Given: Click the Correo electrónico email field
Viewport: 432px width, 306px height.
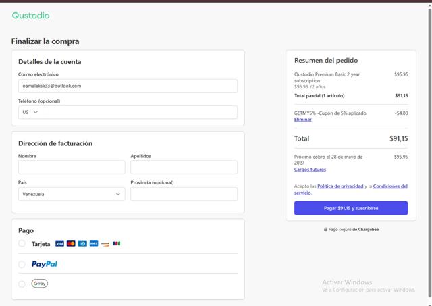Looking at the screenshot, I should coord(128,86).
